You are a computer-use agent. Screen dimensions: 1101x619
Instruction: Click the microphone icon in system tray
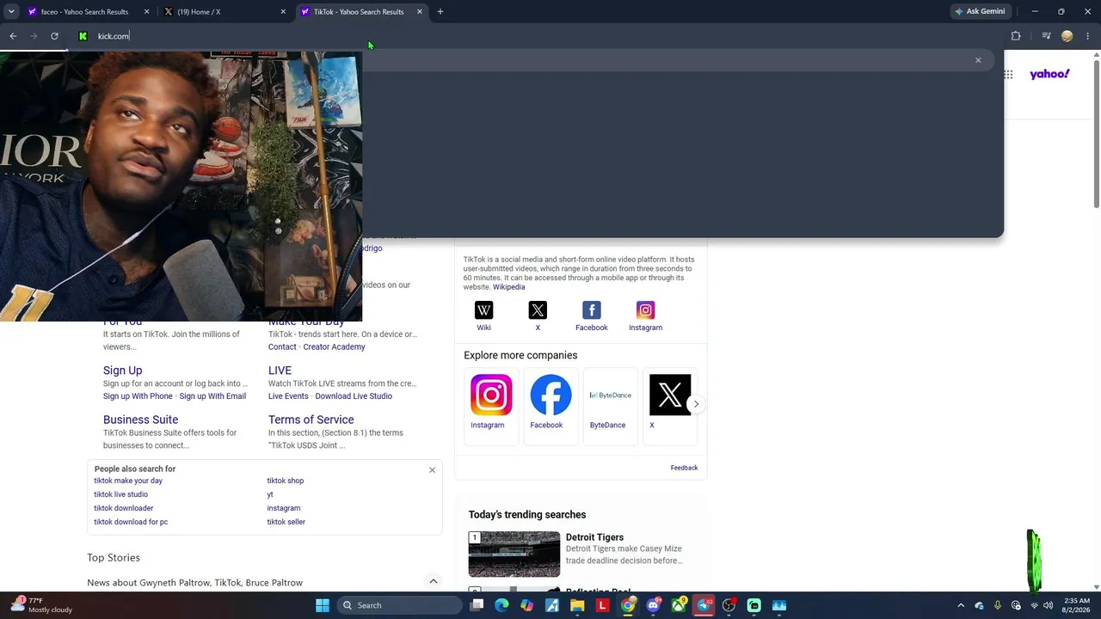pos(998,605)
